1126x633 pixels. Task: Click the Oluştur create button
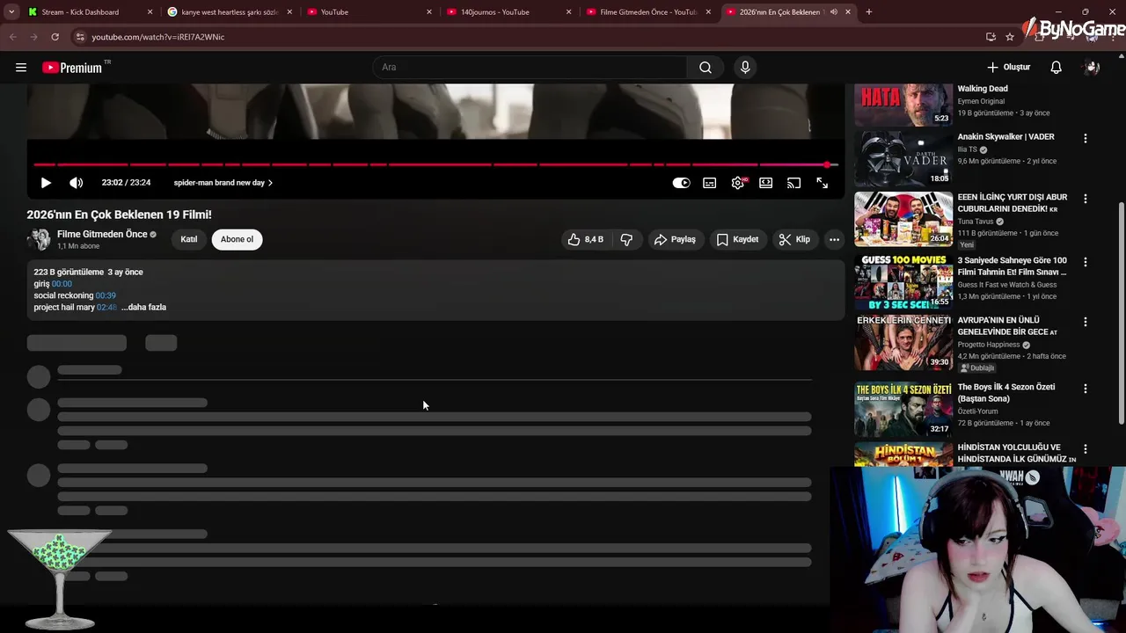[1008, 67]
